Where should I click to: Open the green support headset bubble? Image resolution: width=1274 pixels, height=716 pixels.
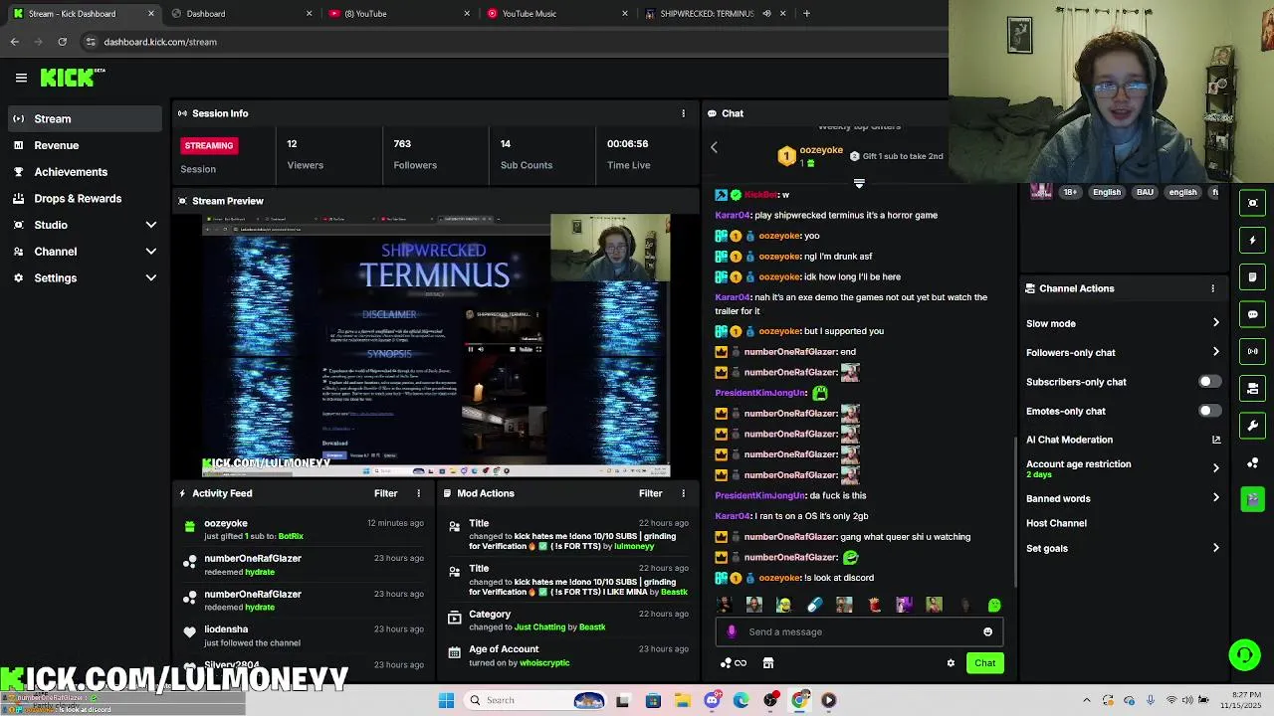click(x=1244, y=654)
